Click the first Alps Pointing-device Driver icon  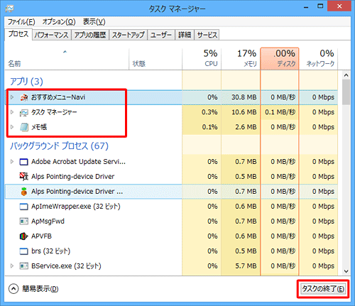coord(23,176)
